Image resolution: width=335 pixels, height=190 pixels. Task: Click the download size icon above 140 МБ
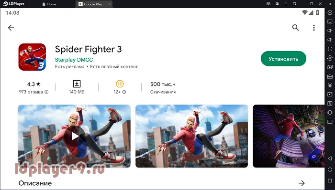[77, 84]
